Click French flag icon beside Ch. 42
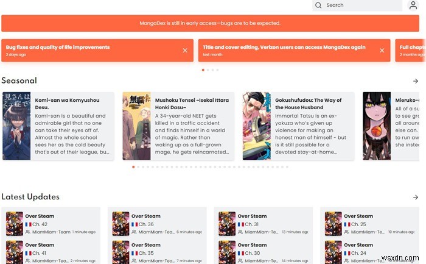This screenshot has width=426, height=264. (28, 224)
